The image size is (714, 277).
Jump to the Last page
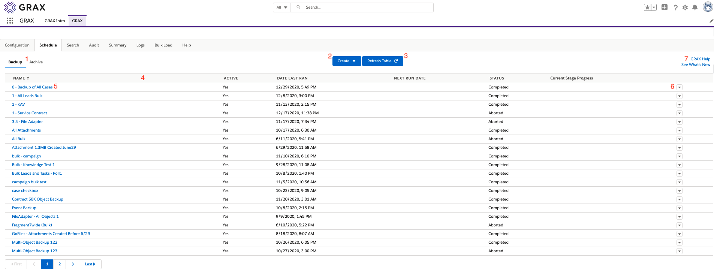(x=90, y=264)
